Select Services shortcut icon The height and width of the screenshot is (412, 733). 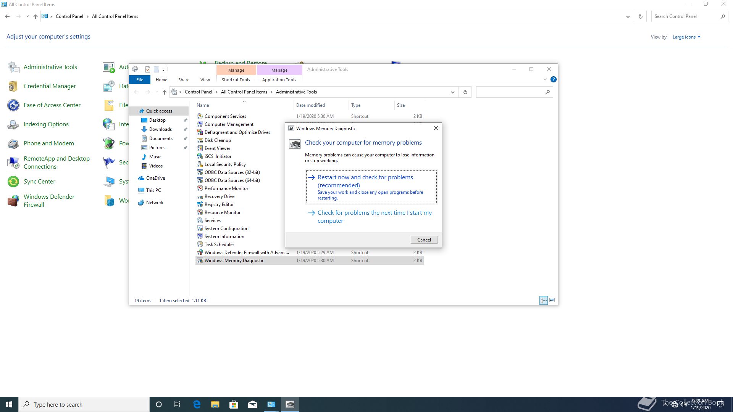pyautogui.click(x=200, y=220)
